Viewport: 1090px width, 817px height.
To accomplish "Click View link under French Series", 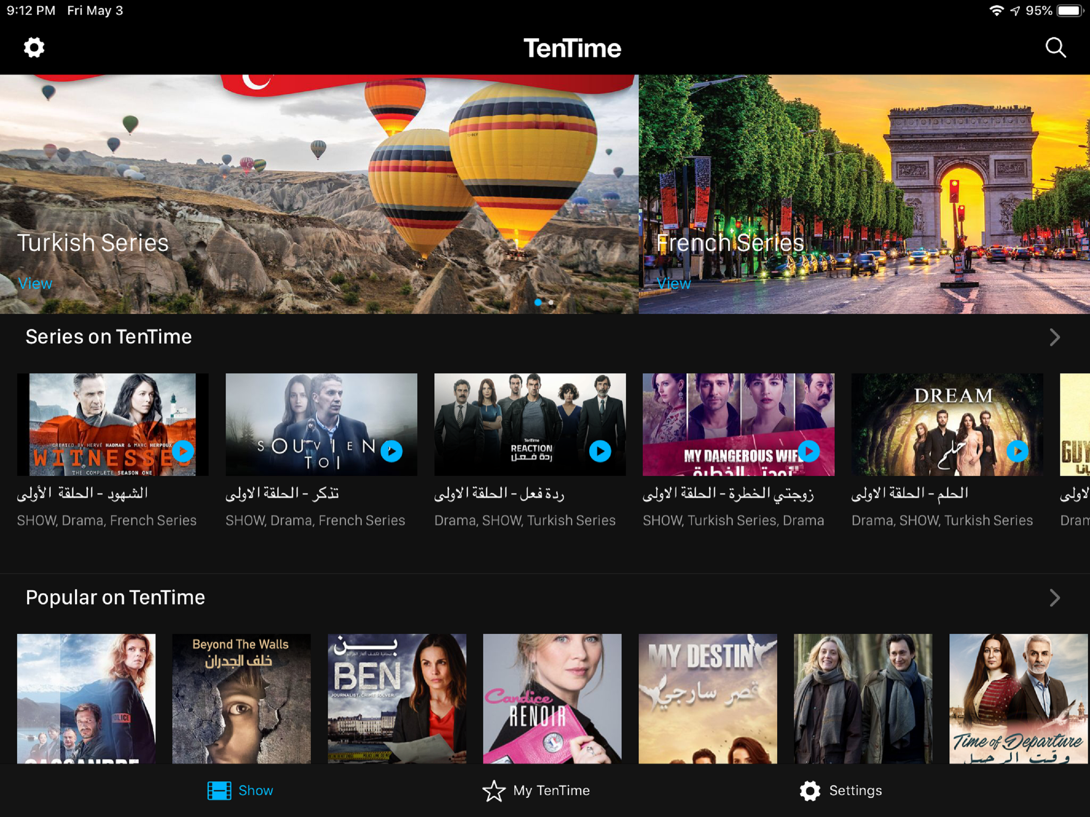I will [x=673, y=283].
